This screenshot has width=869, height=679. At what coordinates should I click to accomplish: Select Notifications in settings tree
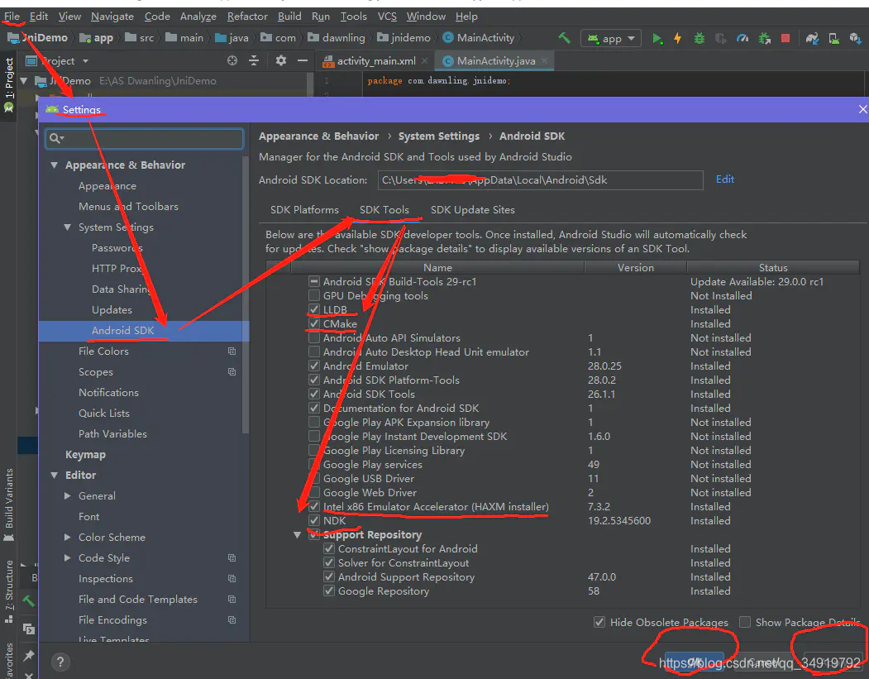pos(108,393)
